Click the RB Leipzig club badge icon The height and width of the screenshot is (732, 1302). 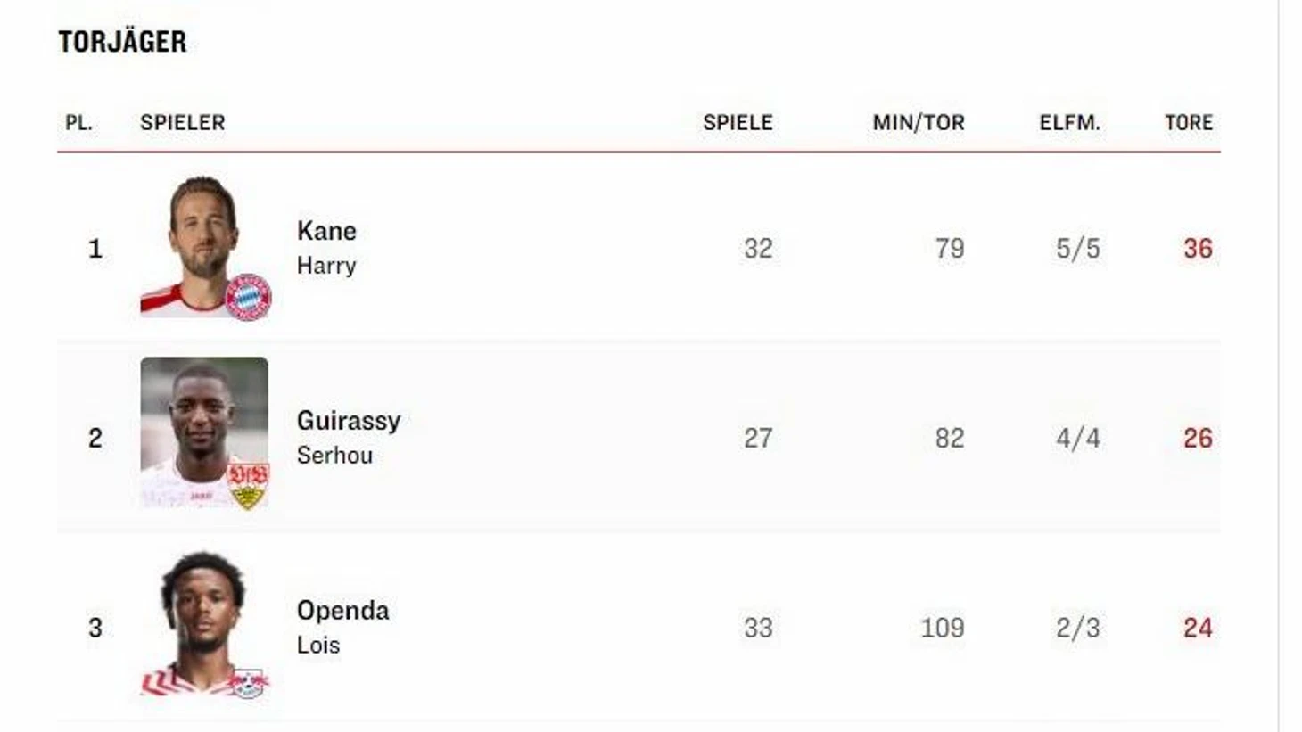coord(248,683)
